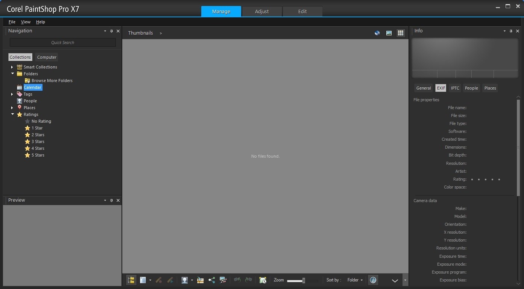Screen dimensions: 524x289
Task: Open the Info palette options dropdown arrow
Action: pyautogui.click(x=504, y=31)
